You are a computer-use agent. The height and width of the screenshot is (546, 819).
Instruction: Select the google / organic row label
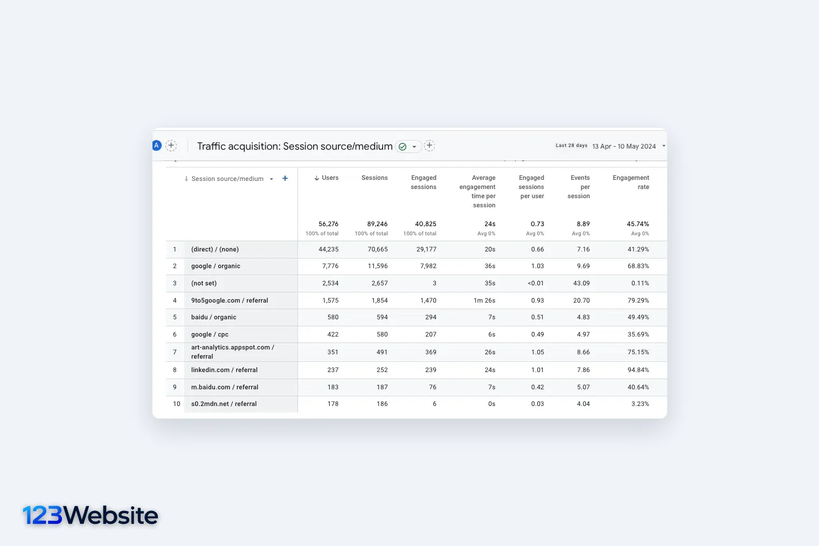(x=216, y=266)
